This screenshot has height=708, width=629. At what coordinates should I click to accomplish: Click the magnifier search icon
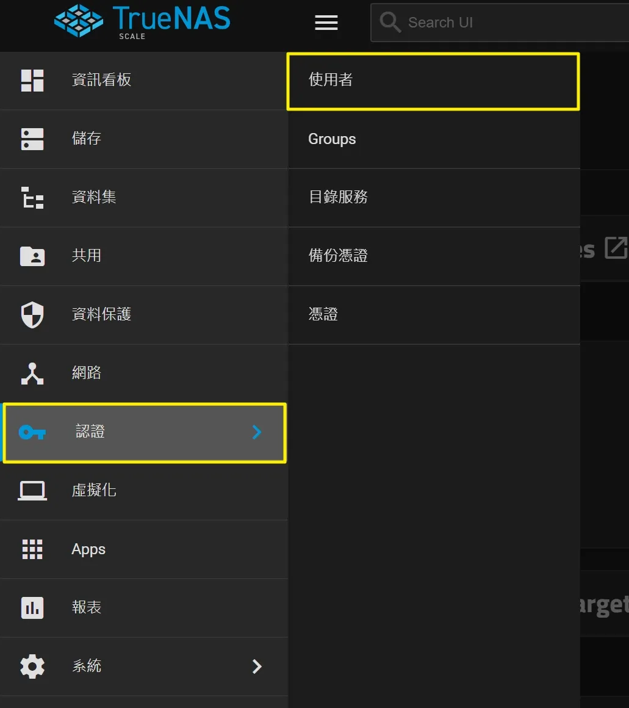[390, 22]
